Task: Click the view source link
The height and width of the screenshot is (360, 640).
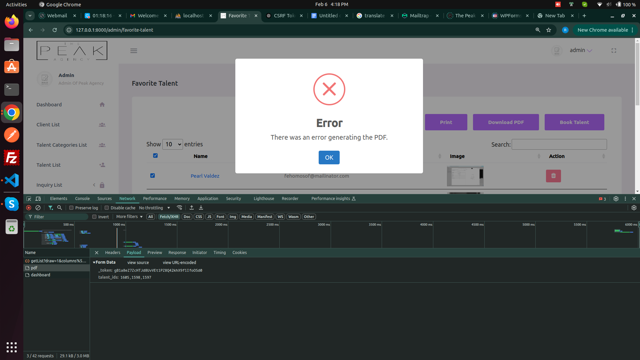Action: pos(138,263)
